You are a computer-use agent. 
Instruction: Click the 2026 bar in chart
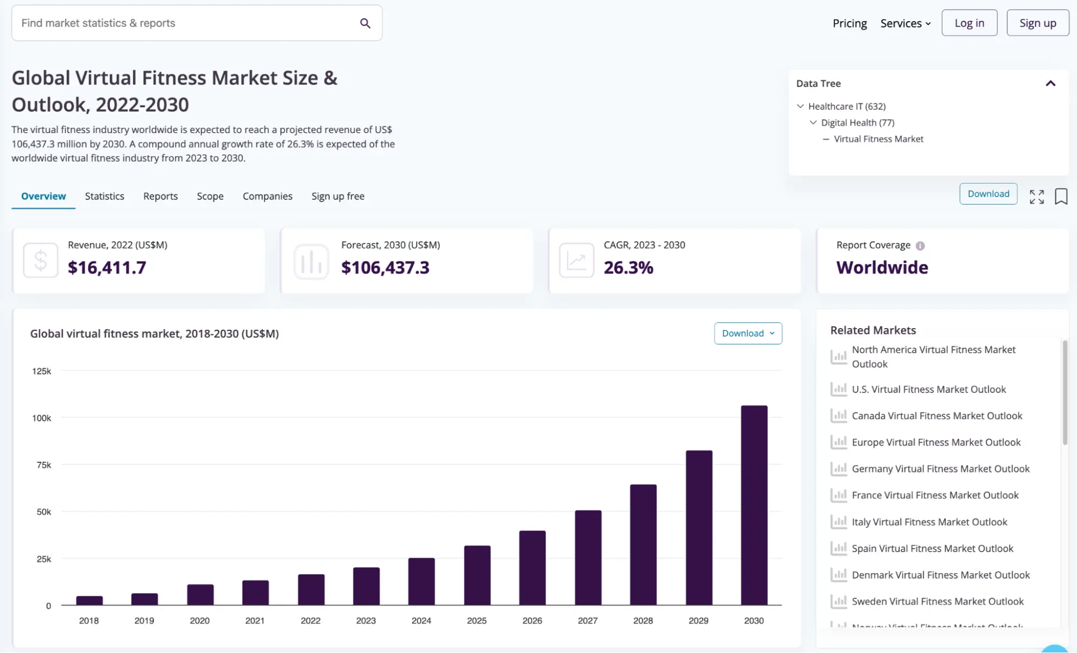[532, 568]
